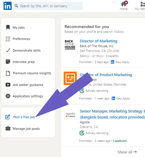The height and width of the screenshot is (157, 145).
Task: Click San Francisco, CA (On-site) location text
Action: [100, 51]
